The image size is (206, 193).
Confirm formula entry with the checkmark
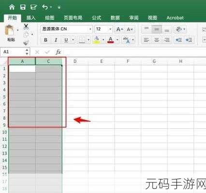pyautogui.click(x=47, y=52)
